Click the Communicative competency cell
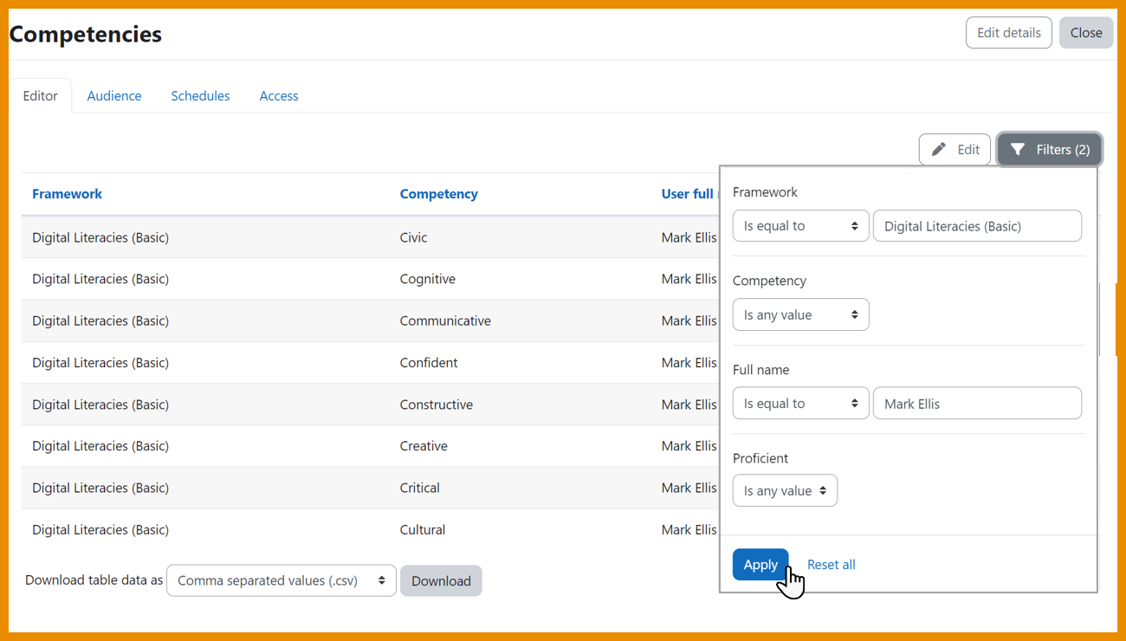Image resolution: width=1126 pixels, height=641 pixels. tap(445, 320)
